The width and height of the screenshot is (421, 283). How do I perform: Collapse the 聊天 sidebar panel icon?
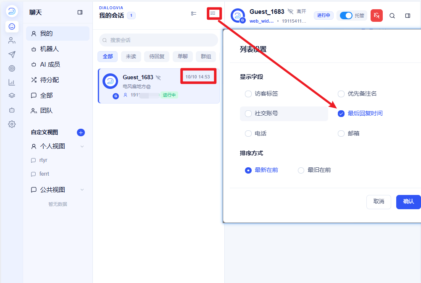[80, 12]
